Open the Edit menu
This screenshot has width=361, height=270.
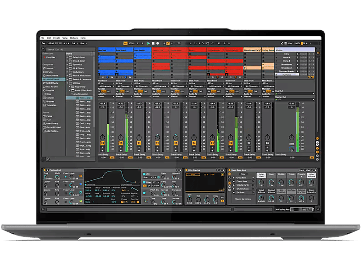coord(49,38)
